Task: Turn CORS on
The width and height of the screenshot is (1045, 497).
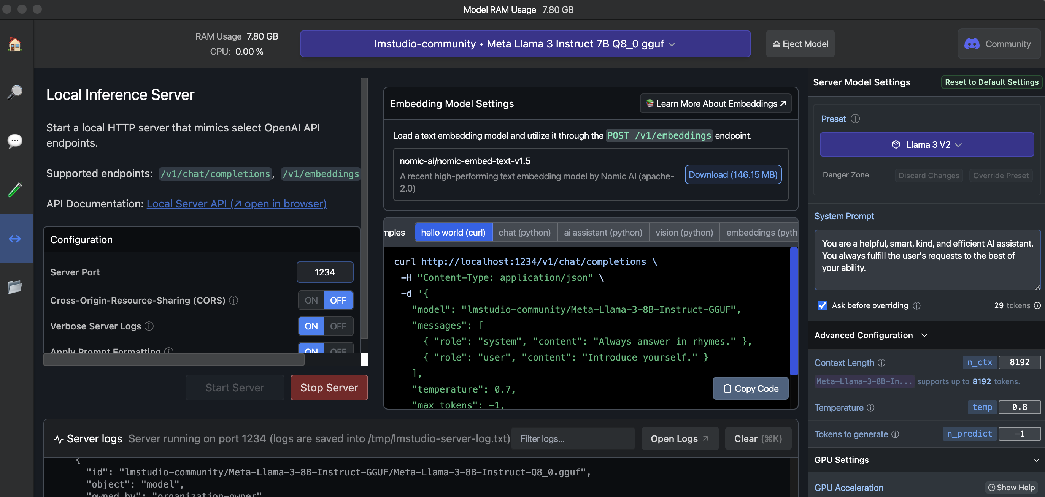Action: tap(311, 301)
